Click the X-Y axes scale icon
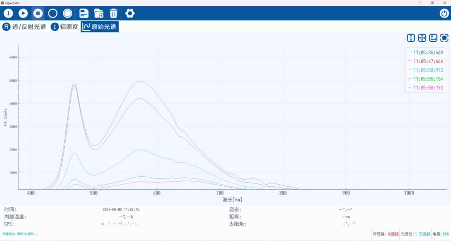The width and height of the screenshot is (451, 241). [433, 38]
